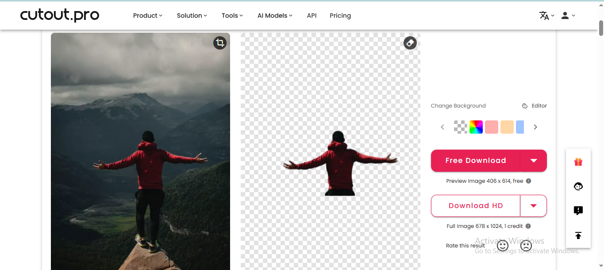Image resolution: width=604 pixels, height=270 pixels.
Task: Rate the result with the sad face
Action: pos(526,245)
